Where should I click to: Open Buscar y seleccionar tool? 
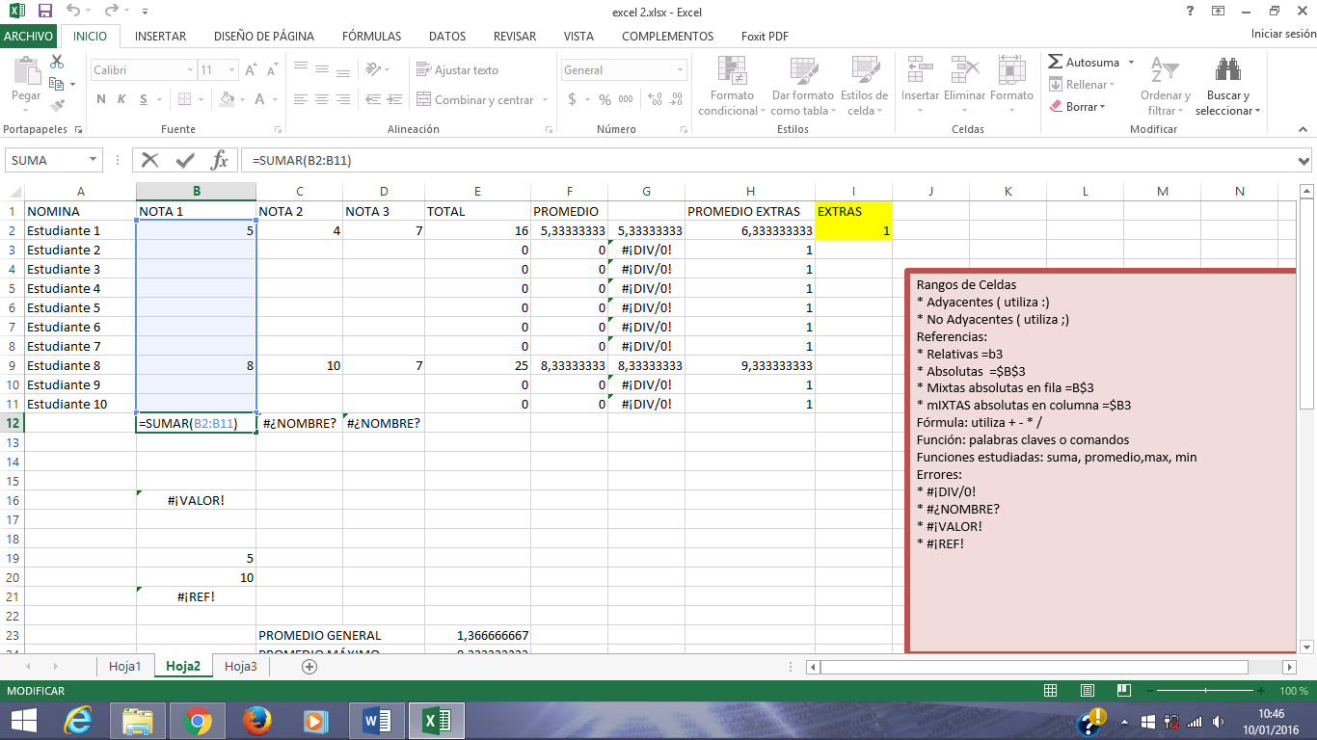(1226, 85)
